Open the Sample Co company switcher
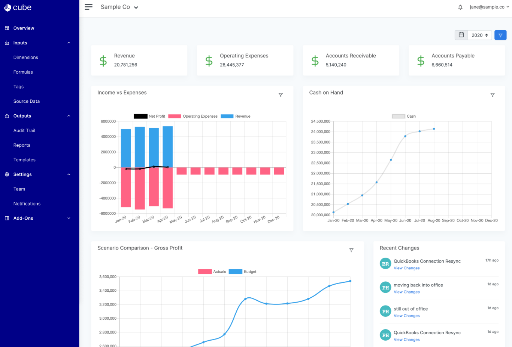 coord(119,7)
